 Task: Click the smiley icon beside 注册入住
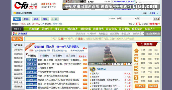[x=14, y=13]
